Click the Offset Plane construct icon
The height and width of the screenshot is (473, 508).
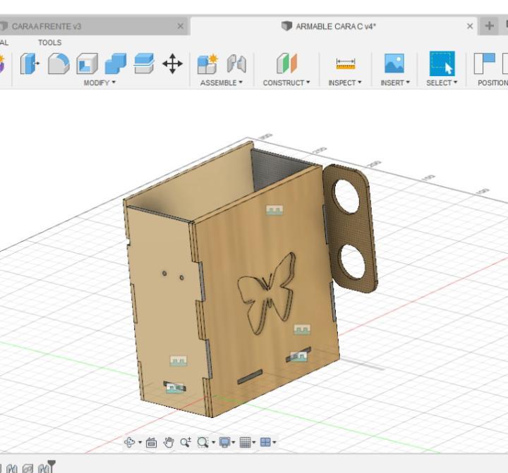click(x=286, y=63)
